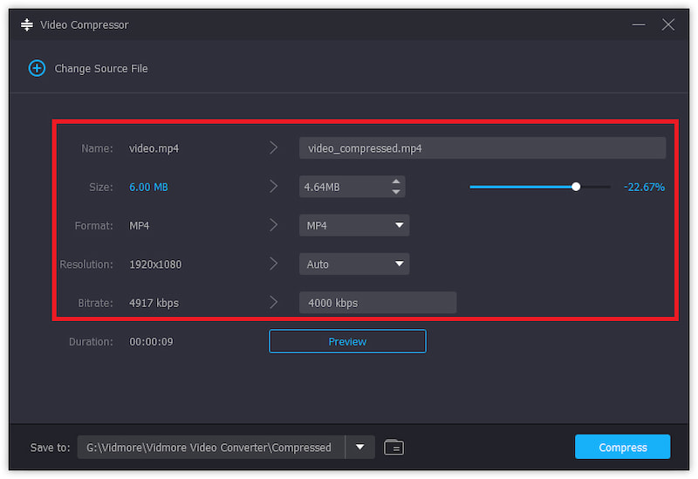
Task: Click the arrow icon in Name row
Action: 273,147
